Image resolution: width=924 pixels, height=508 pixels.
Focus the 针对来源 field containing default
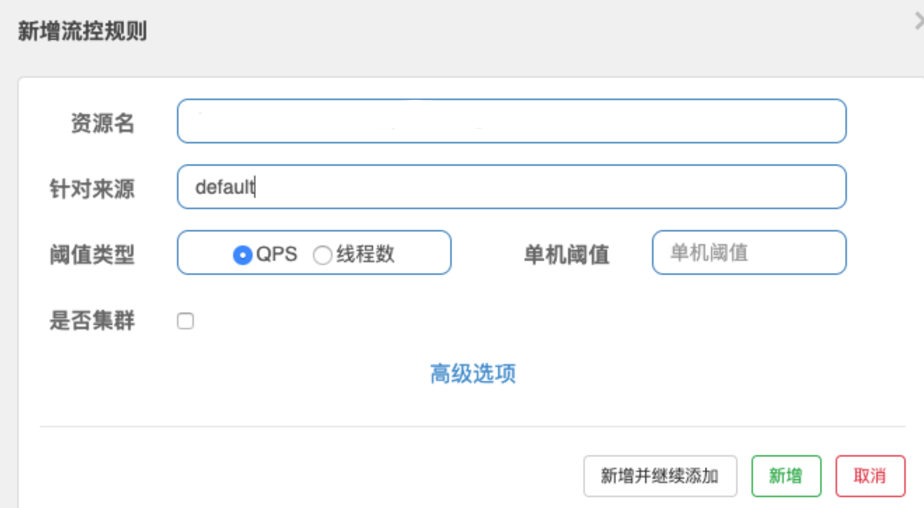[511, 187]
